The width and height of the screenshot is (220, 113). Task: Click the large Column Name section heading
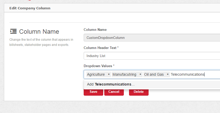pos(39,32)
